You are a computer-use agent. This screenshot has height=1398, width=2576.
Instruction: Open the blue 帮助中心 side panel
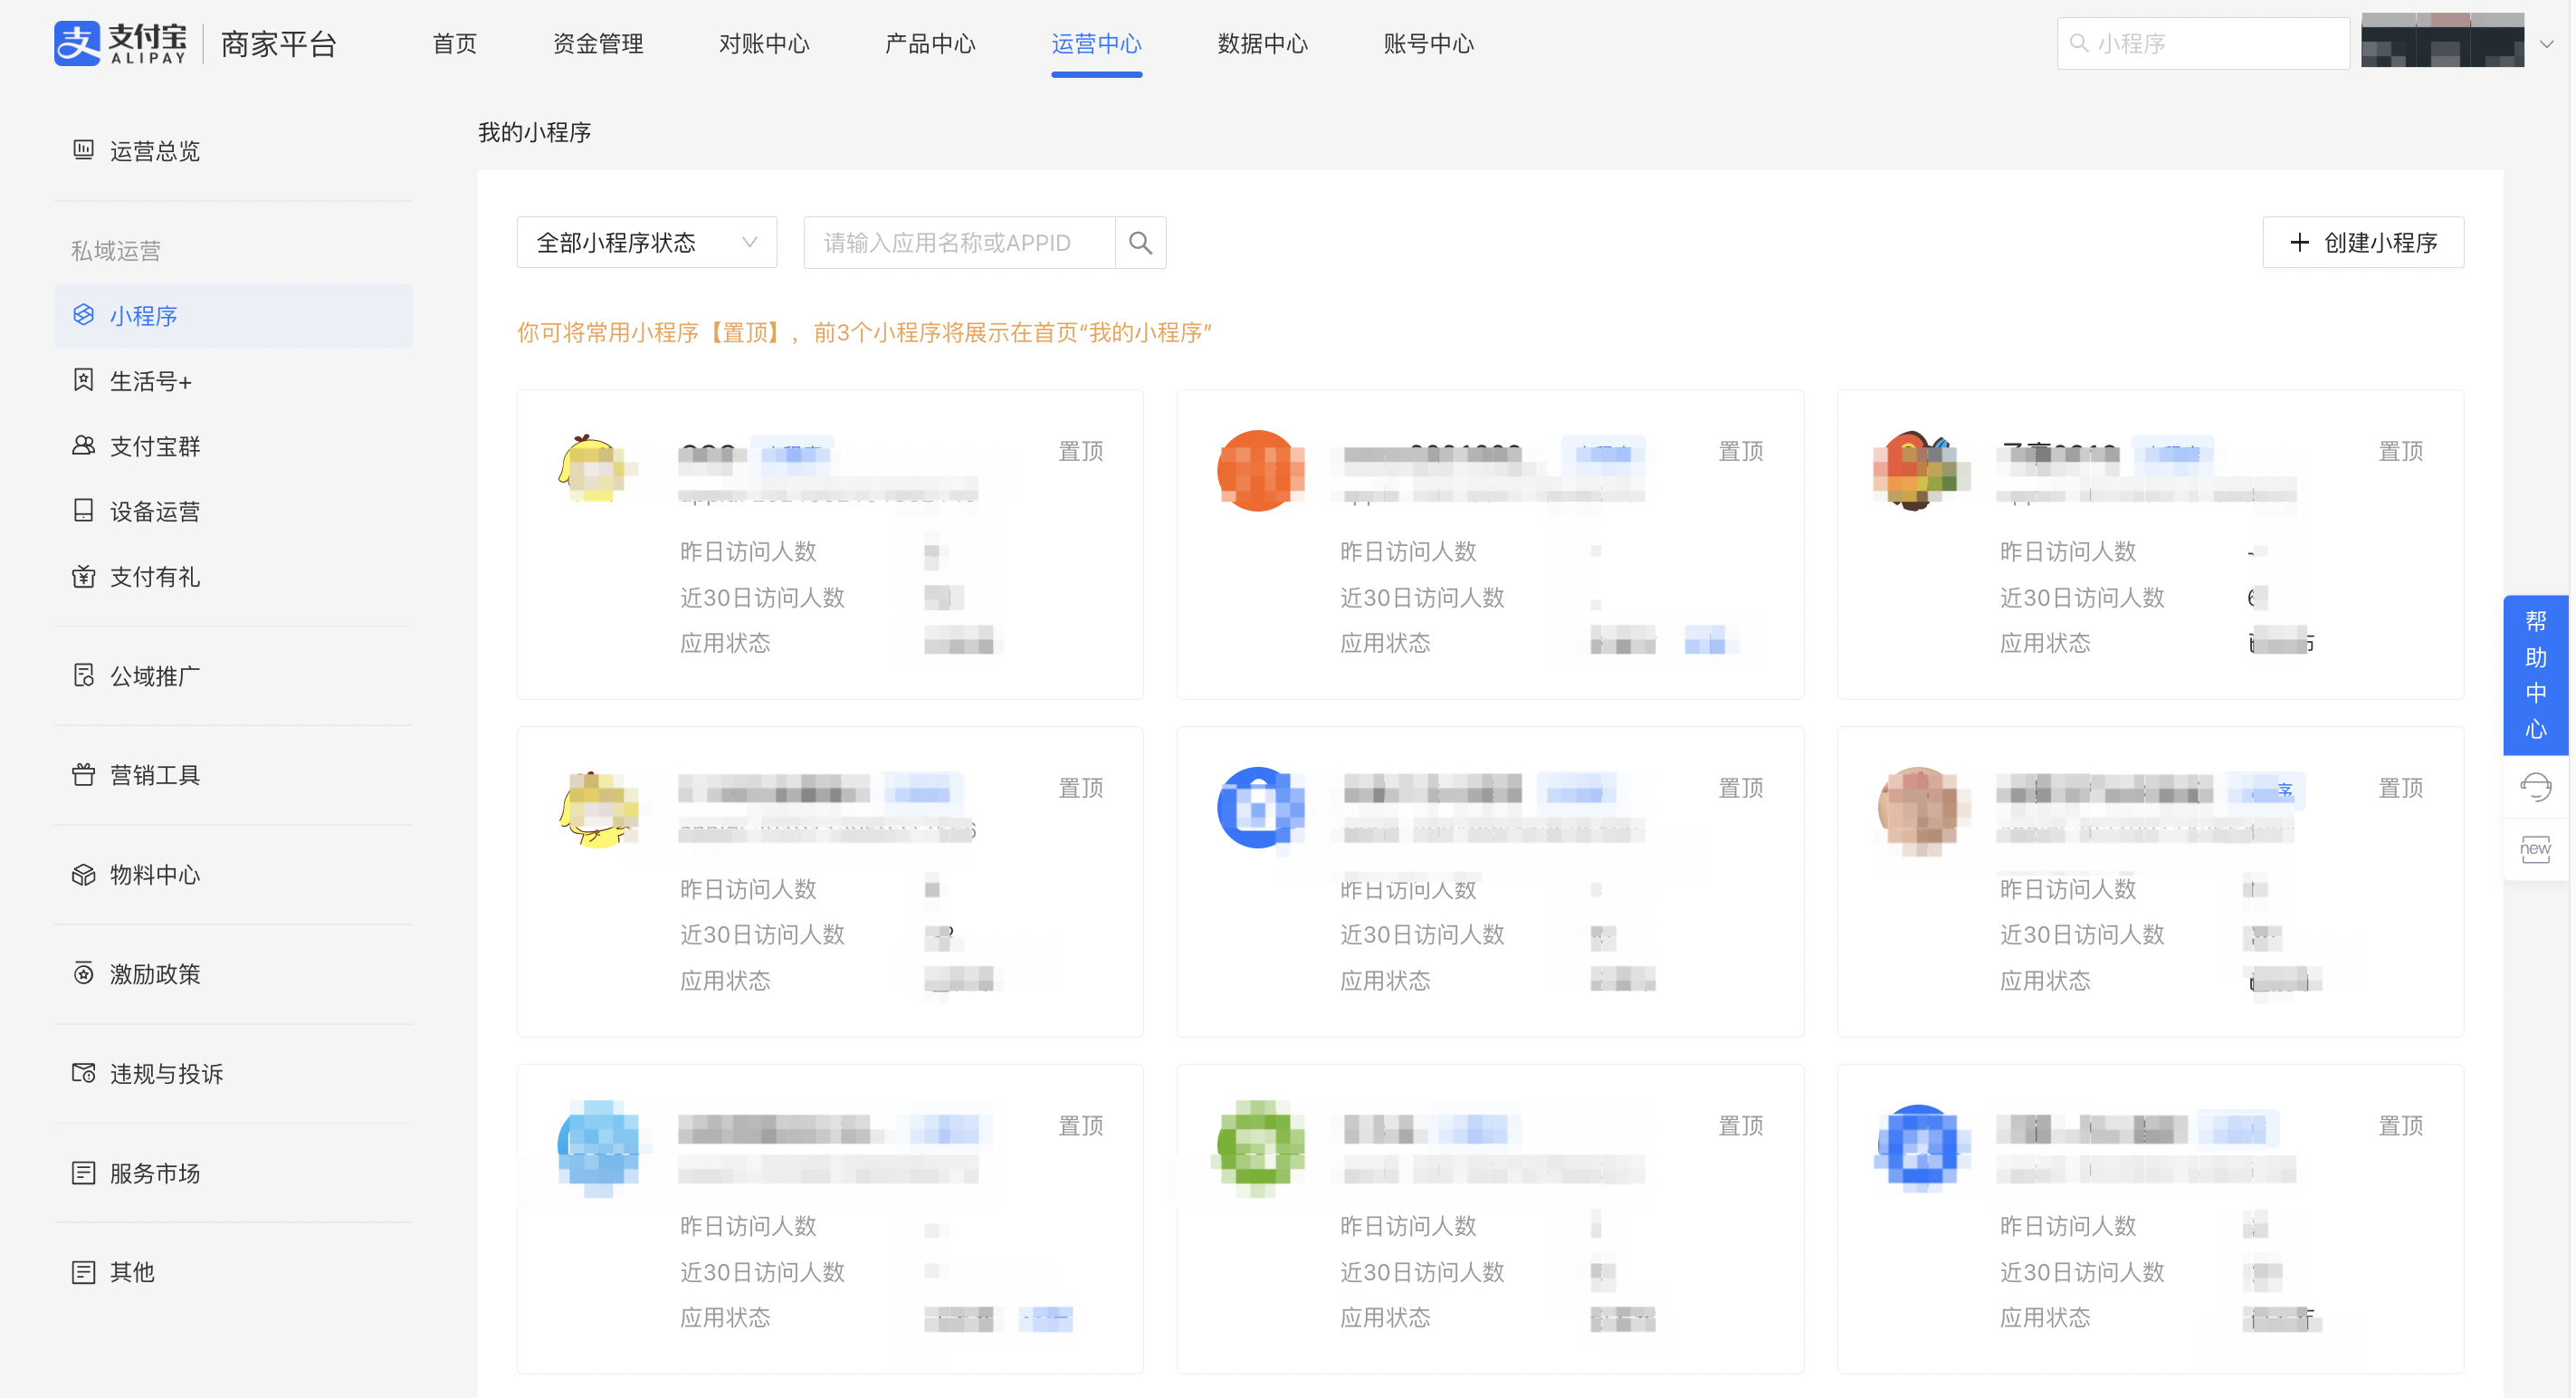click(2534, 675)
